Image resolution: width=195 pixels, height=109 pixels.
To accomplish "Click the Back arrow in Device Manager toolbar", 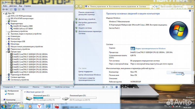I will pos(4,9).
